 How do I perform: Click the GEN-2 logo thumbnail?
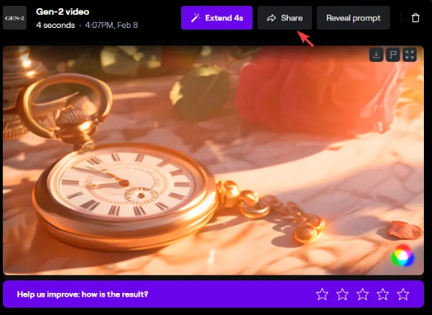[x=15, y=18]
